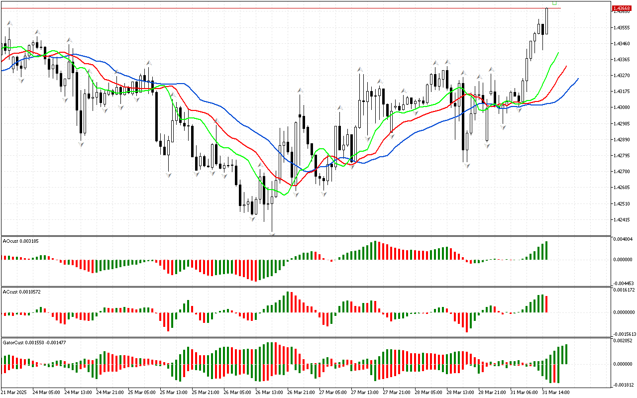
Task: Click the 24 Mar 05:00 time label
Action: [x=46, y=392]
